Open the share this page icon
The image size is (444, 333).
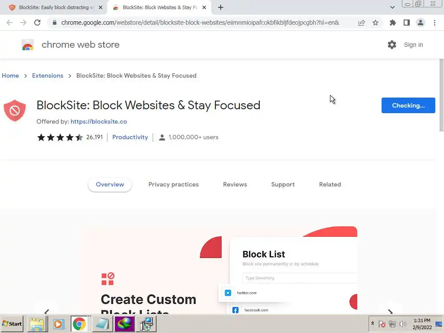coord(362,23)
